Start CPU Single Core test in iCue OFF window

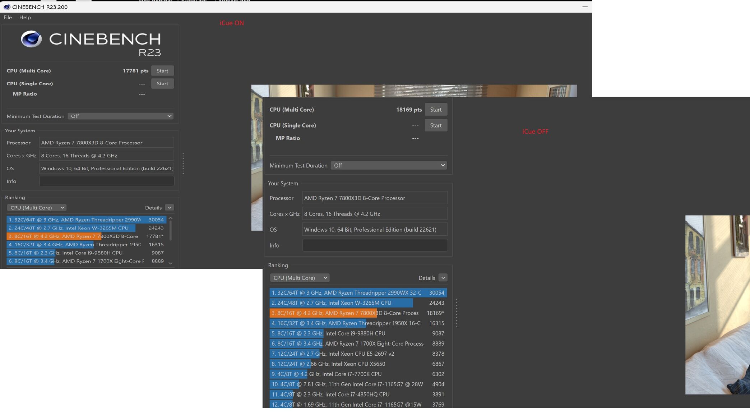pyautogui.click(x=436, y=125)
